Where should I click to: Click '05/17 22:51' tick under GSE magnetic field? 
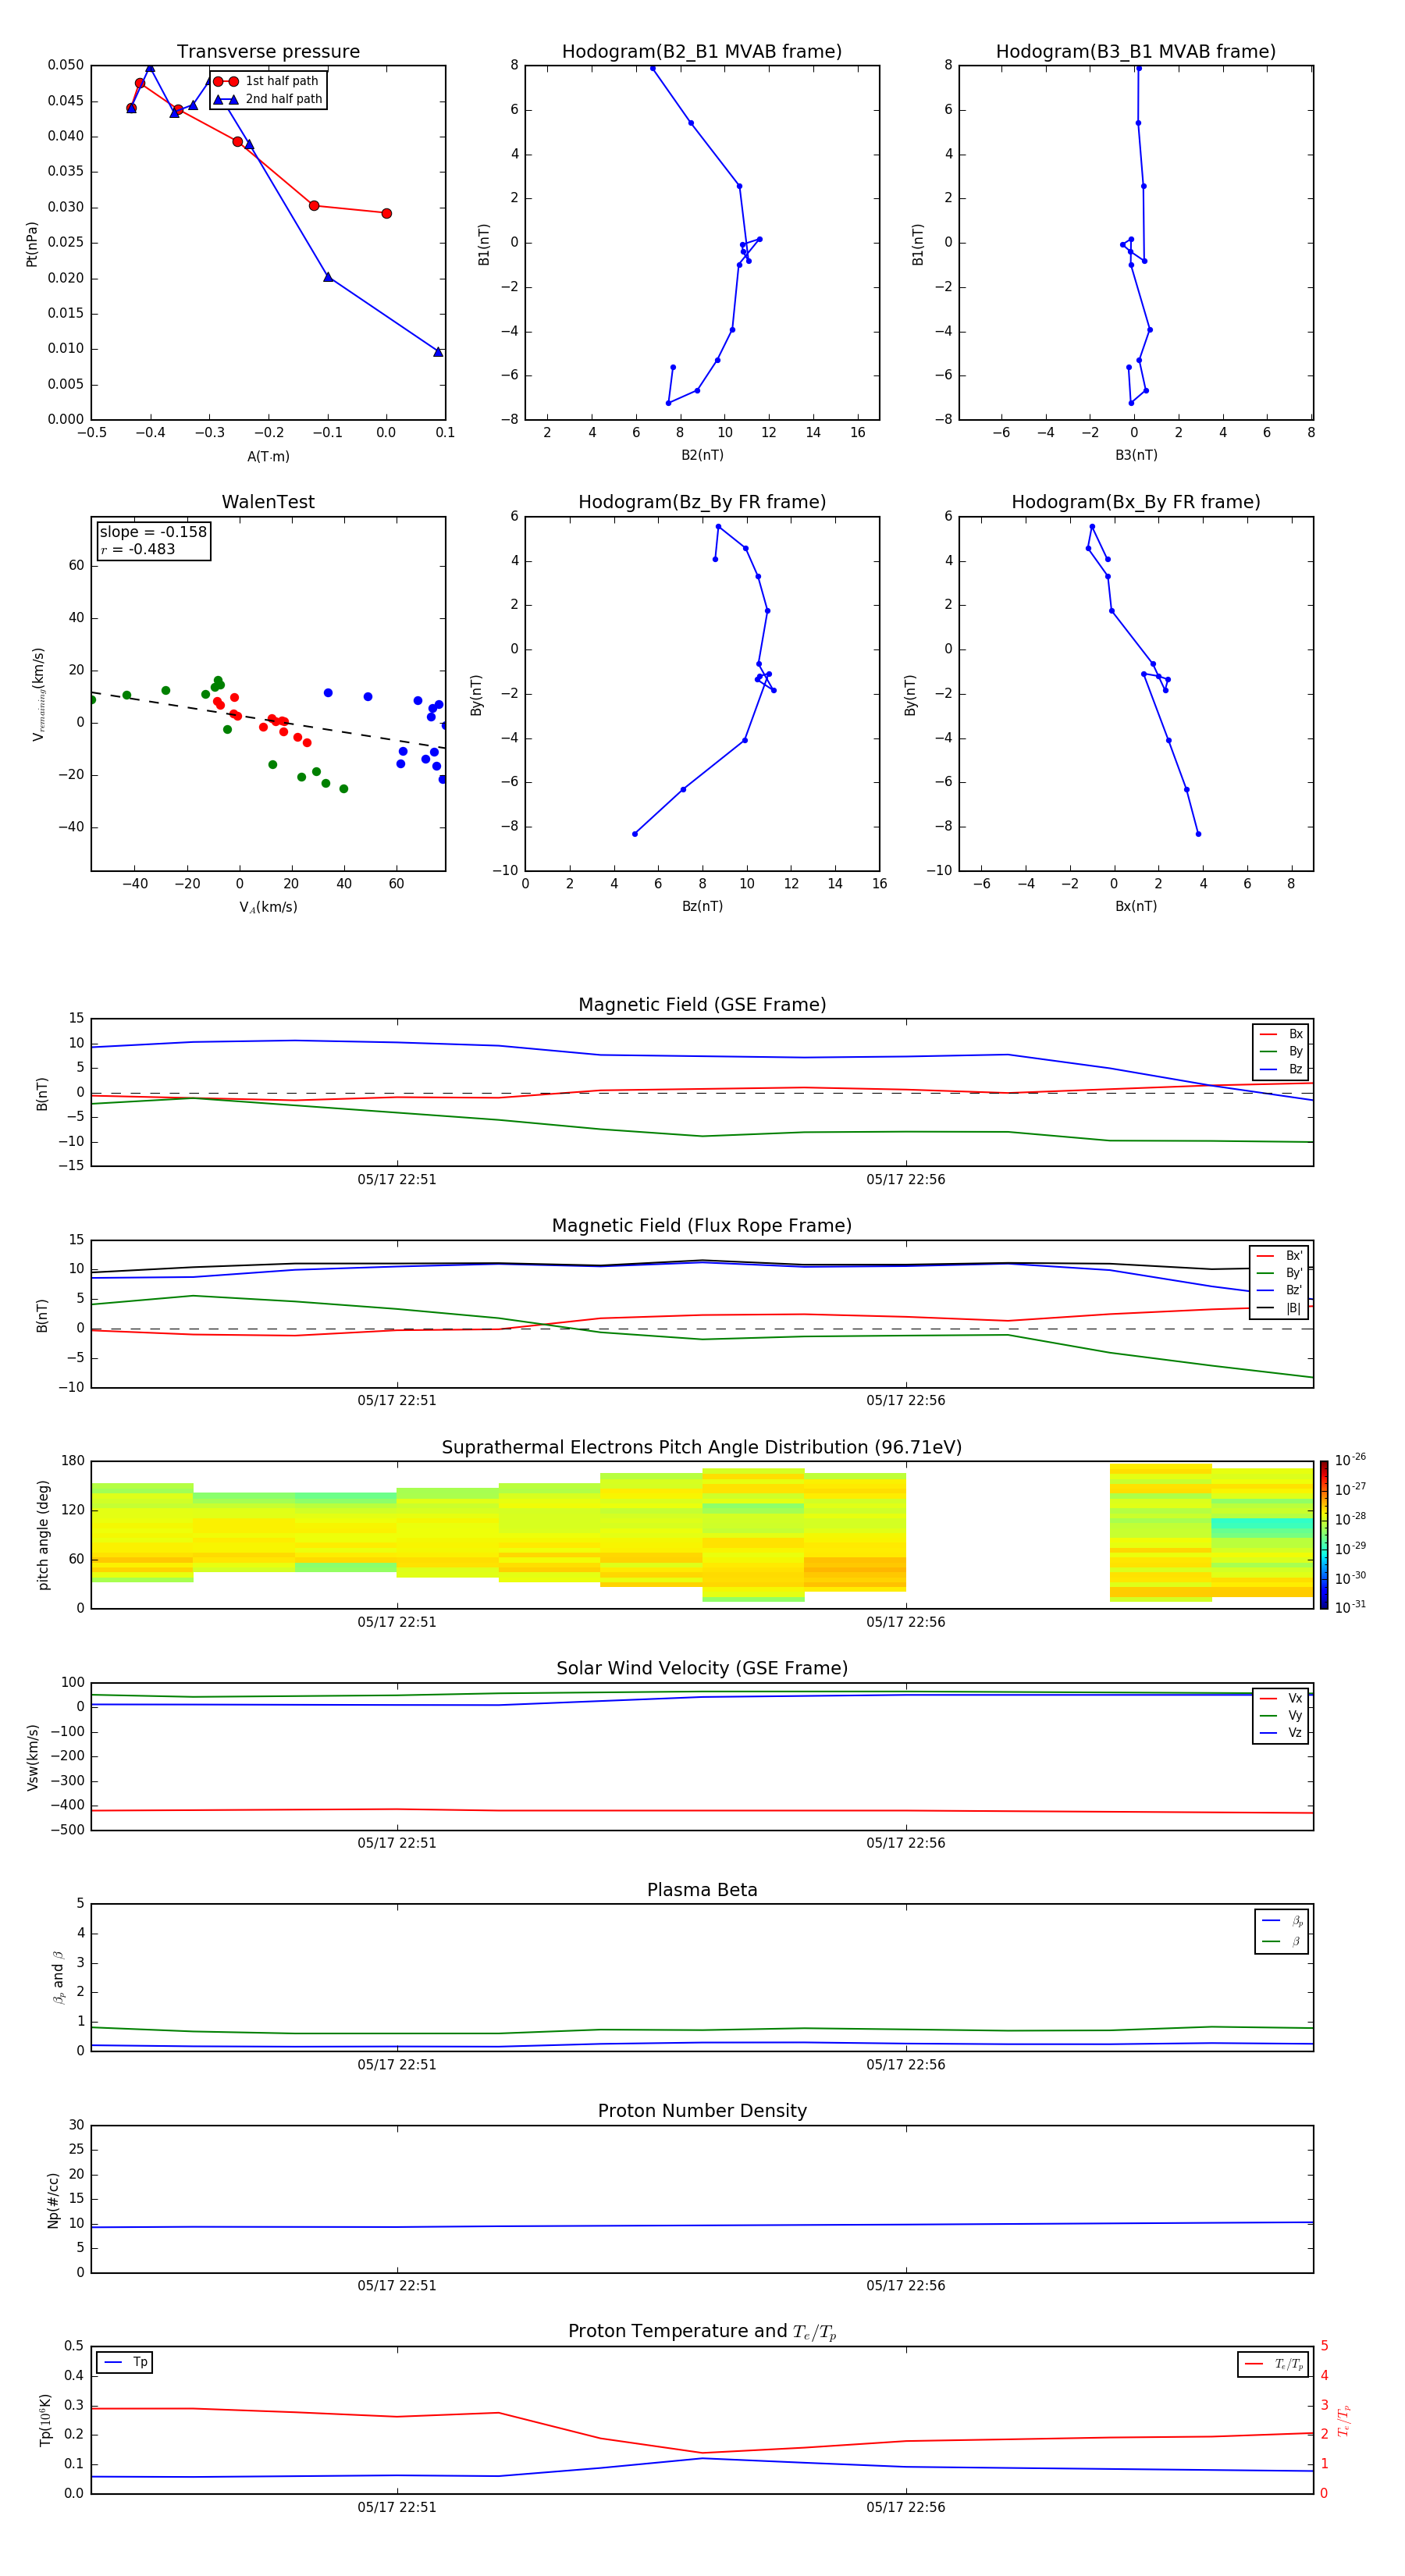click(397, 1180)
